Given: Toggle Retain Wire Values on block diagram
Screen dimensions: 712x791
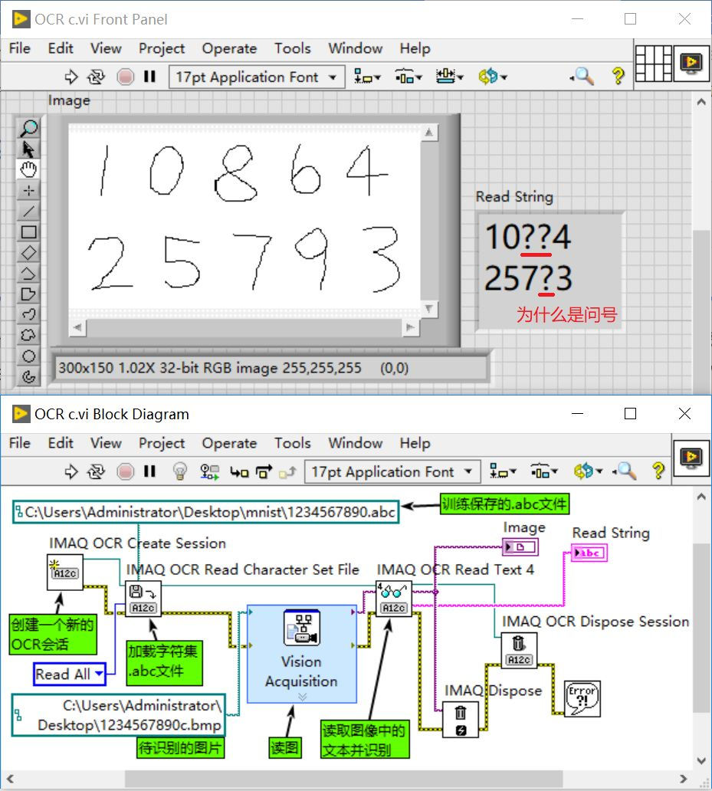Looking at the screenshot, I should coord(209,471).
